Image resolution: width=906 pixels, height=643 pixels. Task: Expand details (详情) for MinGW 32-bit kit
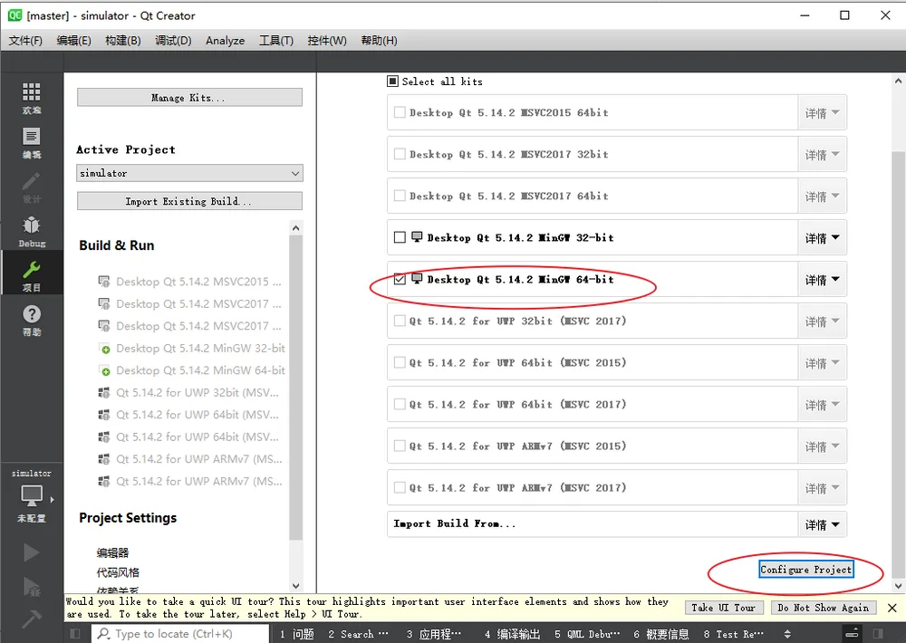pos(823,237)
